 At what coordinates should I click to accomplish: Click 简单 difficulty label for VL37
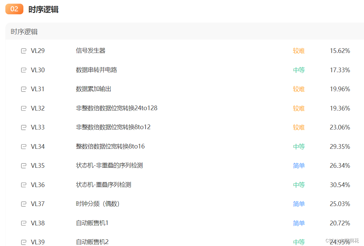pos(299,204)
